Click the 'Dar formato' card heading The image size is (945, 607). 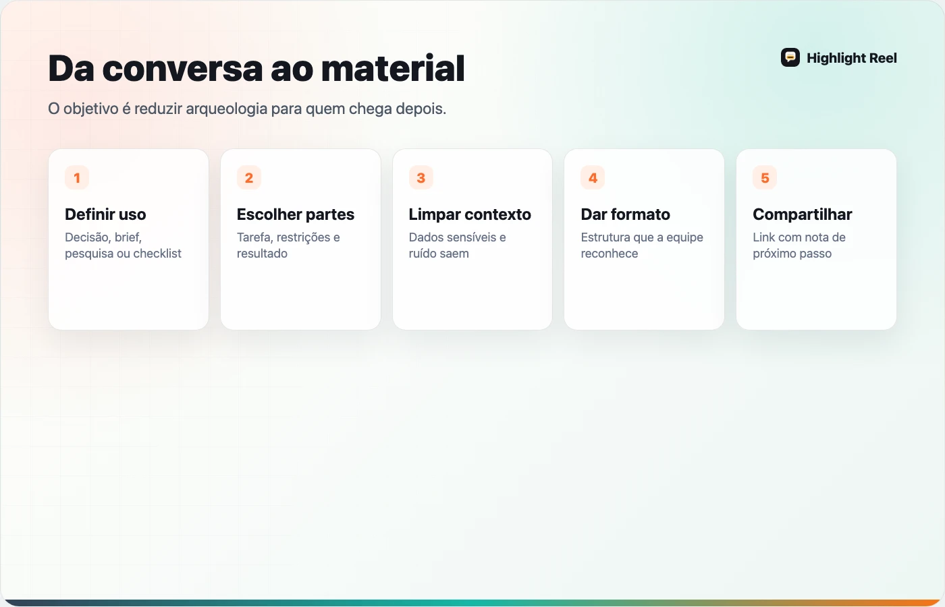point(626,214)
